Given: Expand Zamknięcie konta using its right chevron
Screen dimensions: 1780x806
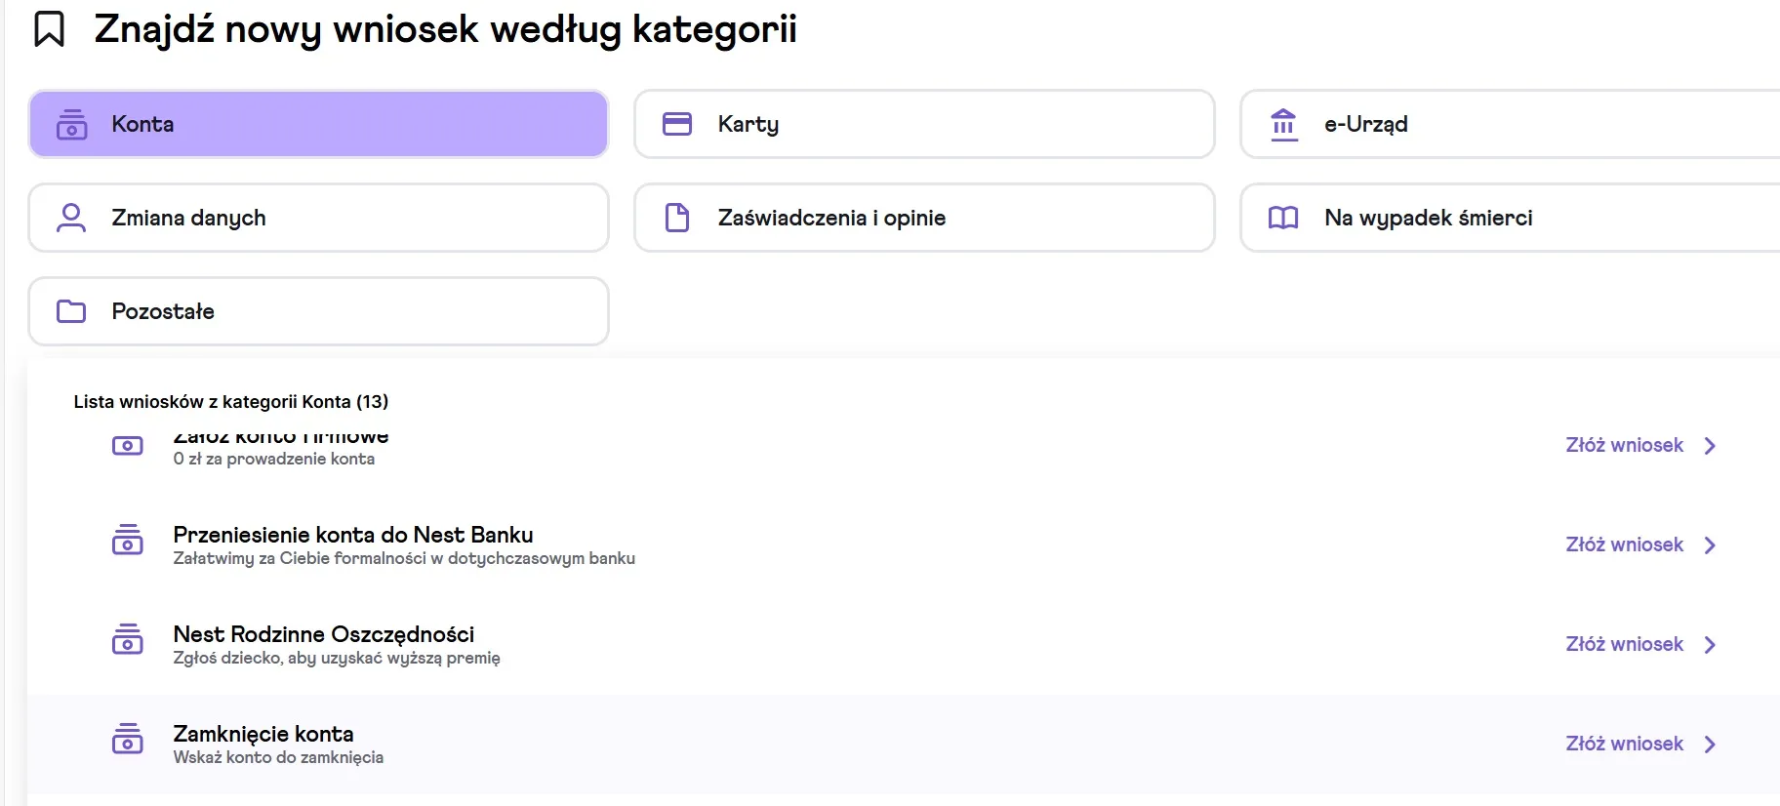Looking at the screenshot, I should tap(1710, 745).
